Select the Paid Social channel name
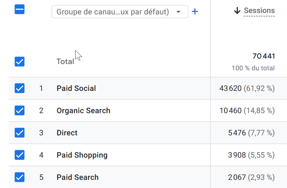The height and width of the screenshot is (188, 287). pyautogui.click(x=76, y=88)
